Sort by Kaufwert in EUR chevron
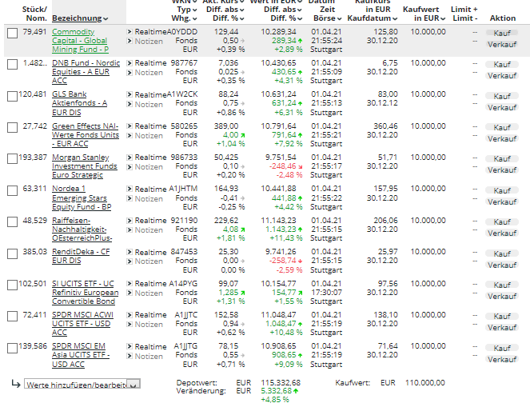530x411 pixels. tap(443, 18)
